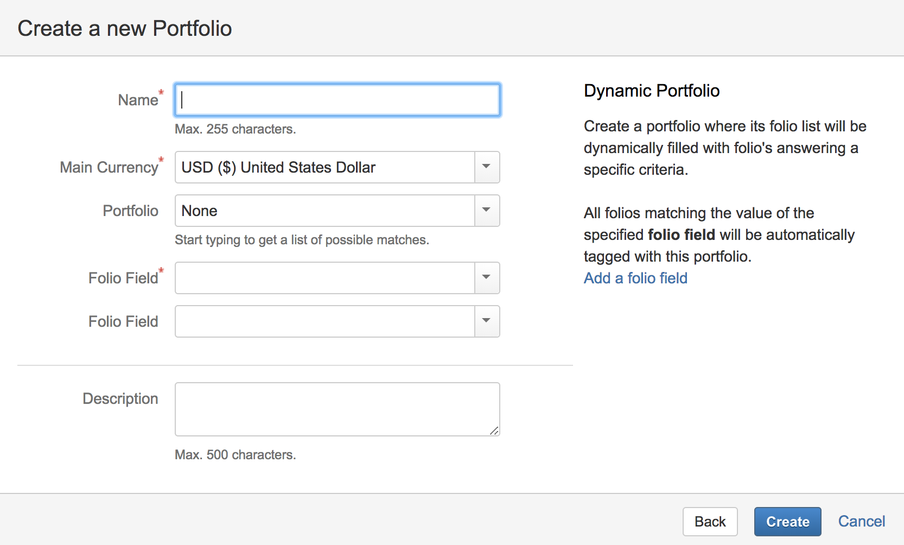
Task: Follow the Add a folio field link
Action: [635, 278]
